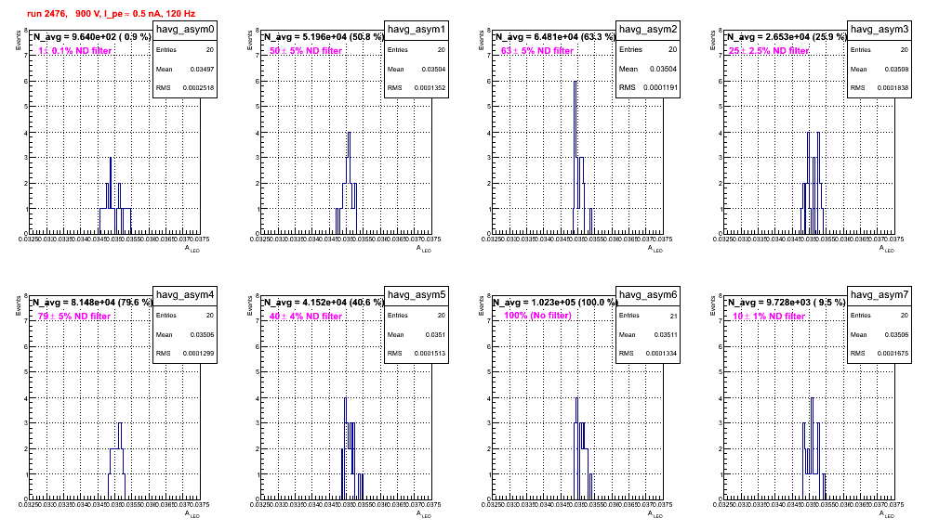Image resolution: width=926 pixels, height=531 pixels.
Task: Click the N_avg = 6.481e+04 label
Action: click(x=554, y=36)
